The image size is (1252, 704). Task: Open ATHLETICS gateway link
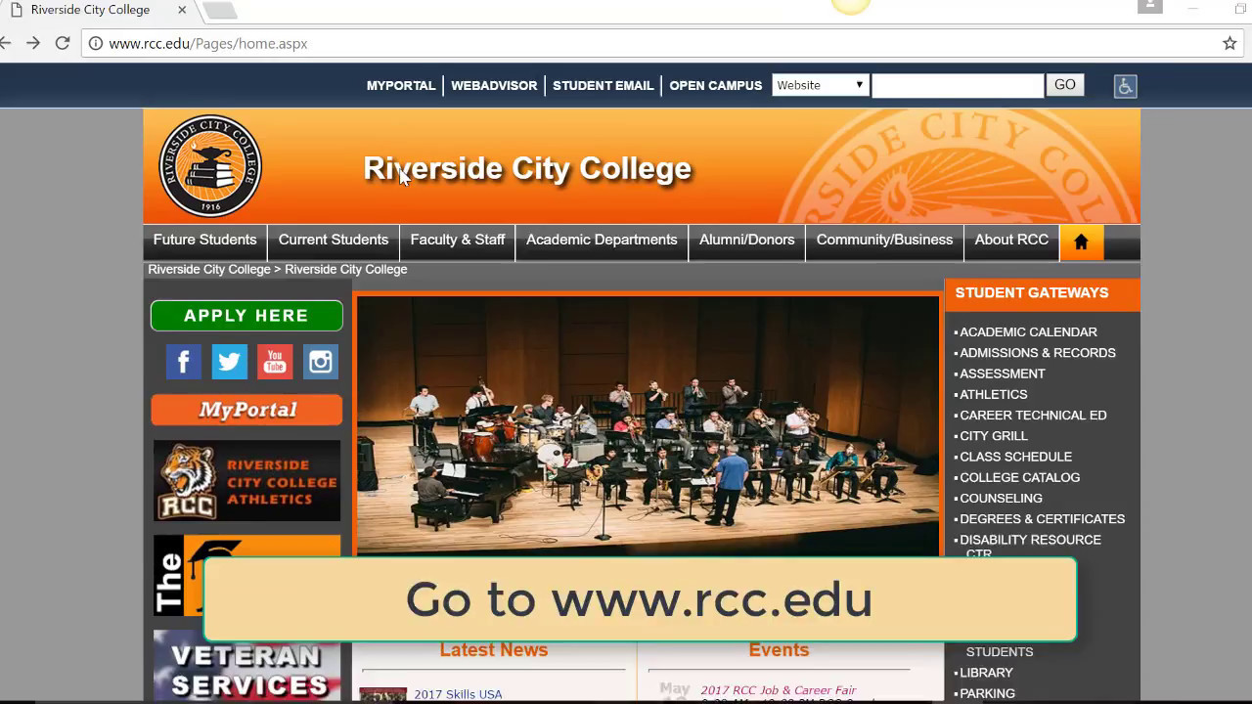pyautogui.click(x=994, y=394)
